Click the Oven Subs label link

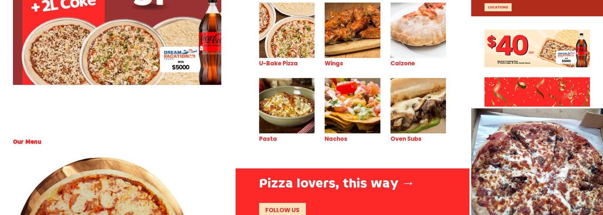[406, 139]
